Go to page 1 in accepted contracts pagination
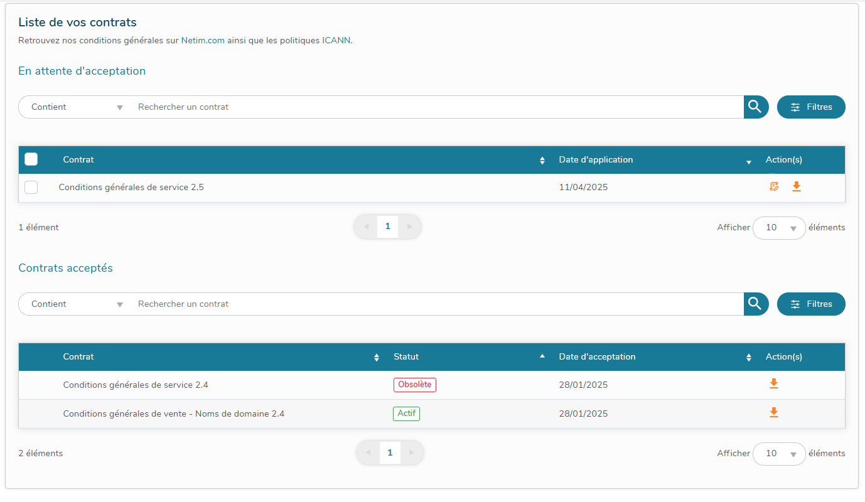 click(390, 453)
